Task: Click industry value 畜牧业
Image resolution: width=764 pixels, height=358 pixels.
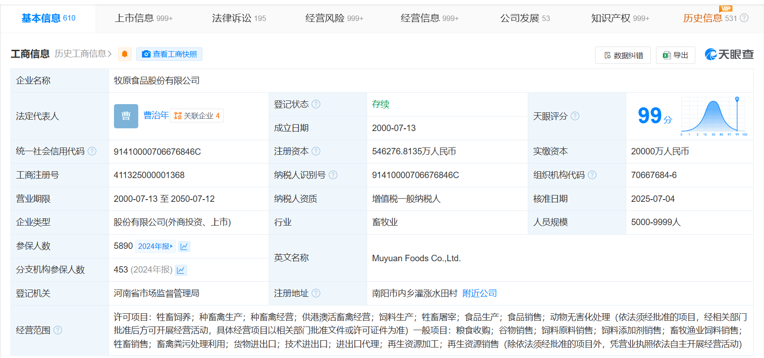Action: [385, 222]
